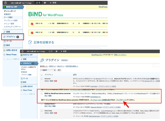Click 有効化 link under Akismet

coord(47,81)
